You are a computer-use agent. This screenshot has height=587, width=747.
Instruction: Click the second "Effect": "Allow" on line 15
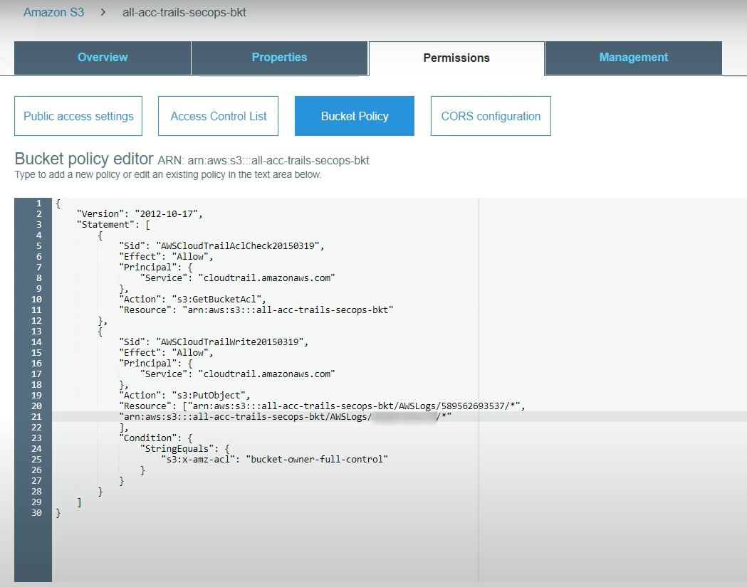[166, 353]
